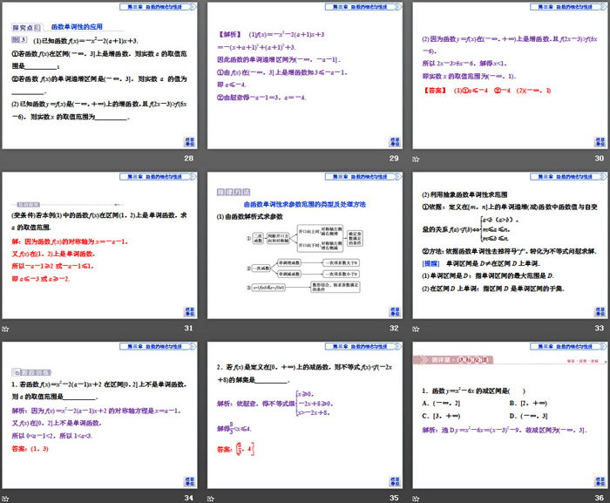The width and height of the screenshot is (610, 503).
Task: Click the animation star icon under slide 30
Action: tap(416, 159)
